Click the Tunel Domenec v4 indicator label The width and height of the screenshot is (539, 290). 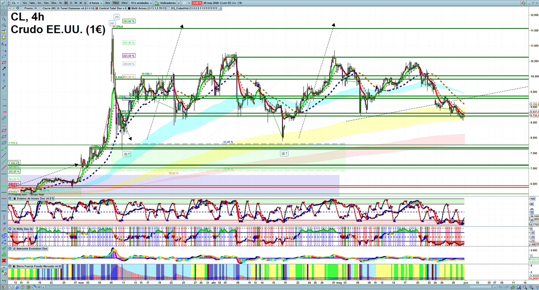click(77, 8)
